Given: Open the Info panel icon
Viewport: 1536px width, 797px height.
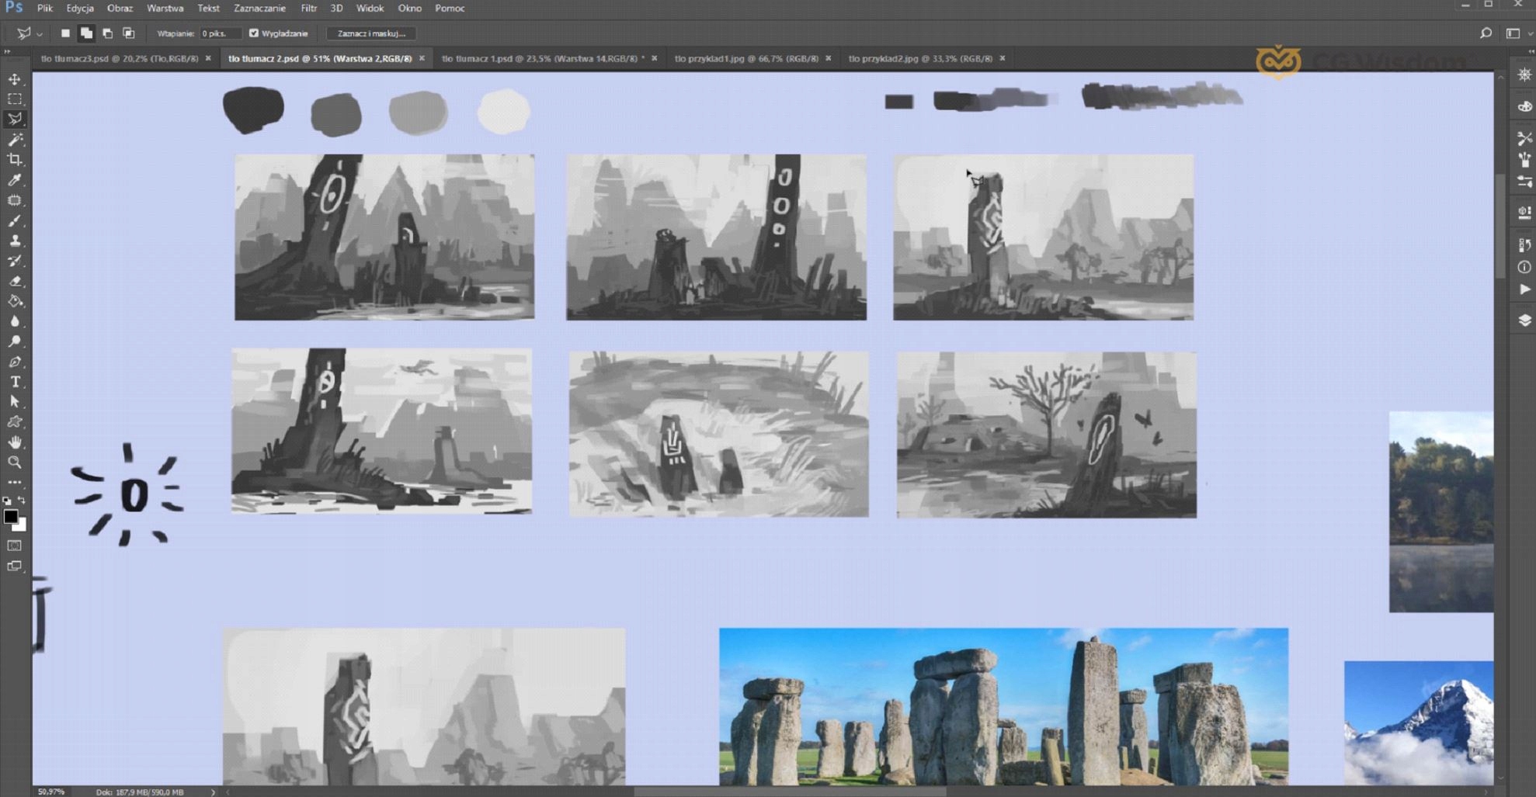Looking at the screenshot, I should (1524, 267).
